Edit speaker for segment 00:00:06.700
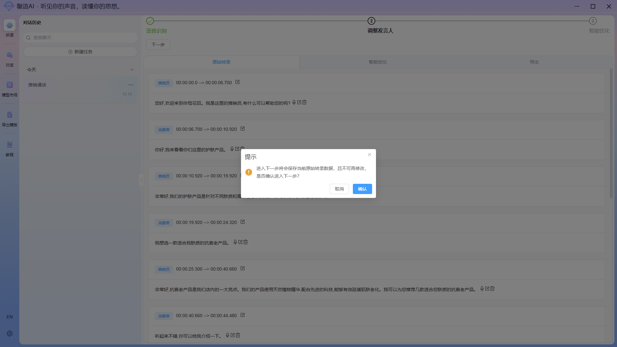 click(243, 129)
